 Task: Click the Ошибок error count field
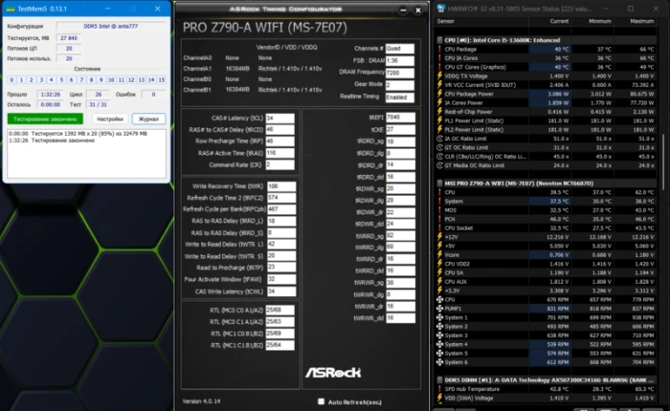coord(153,95)
